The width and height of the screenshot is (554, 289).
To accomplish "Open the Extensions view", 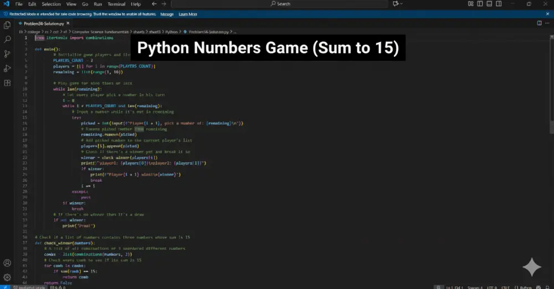I will pyautogui.click(x=7, y=83).
